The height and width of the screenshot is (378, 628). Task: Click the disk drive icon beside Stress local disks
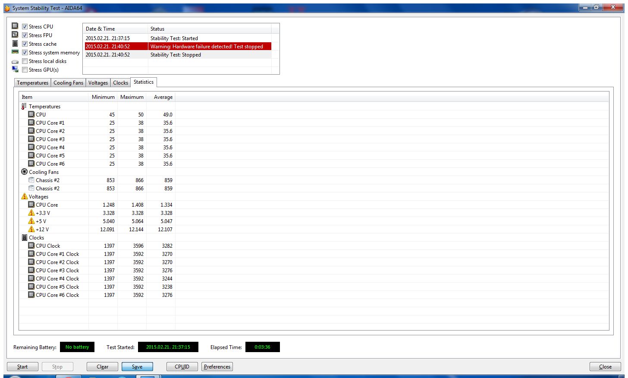coord(15,61)
